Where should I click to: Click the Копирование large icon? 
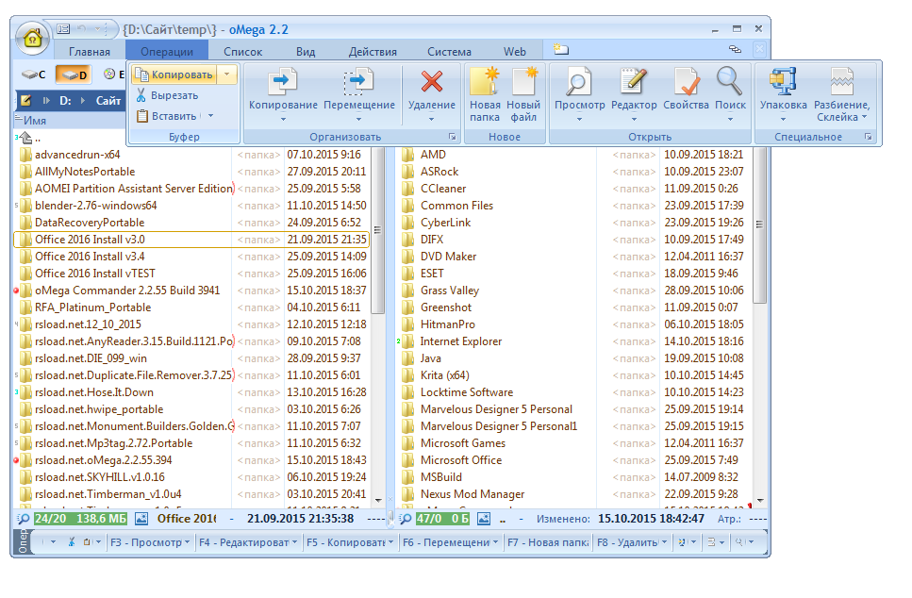(283, 81)
